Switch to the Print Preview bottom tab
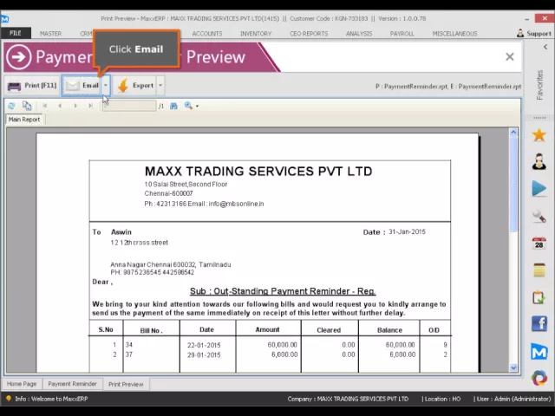This screenshot has height=416, width=555. click(126, 384)
